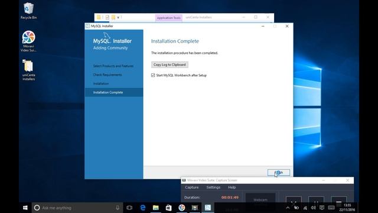Switch to Movavi Video Suite taskbar icon
The height and width of the screenshot is (213, 378).
tap(182, 208)
